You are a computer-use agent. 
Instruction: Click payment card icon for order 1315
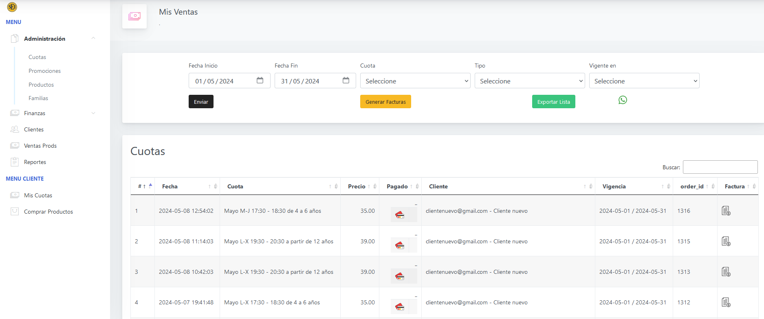[x=400, y=245]
